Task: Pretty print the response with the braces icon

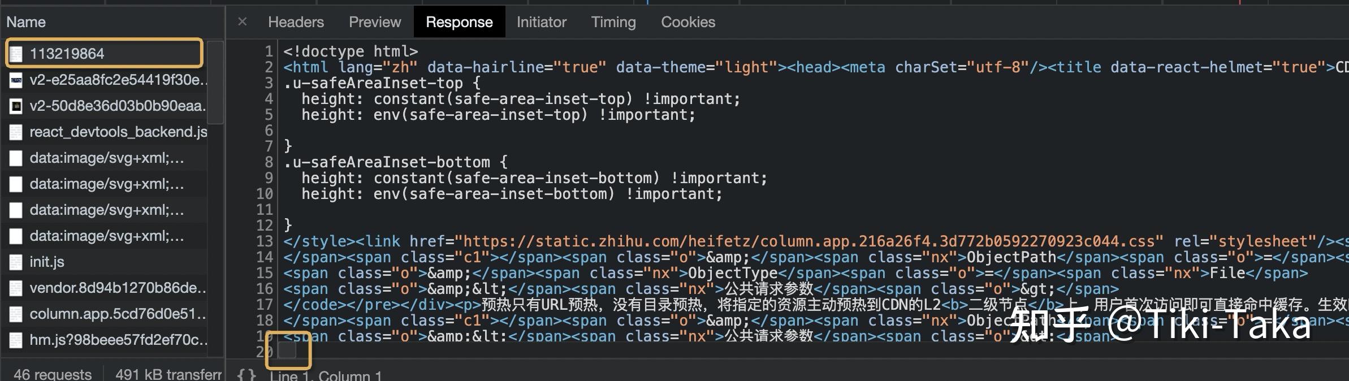Action: click(x=247, y=375)
